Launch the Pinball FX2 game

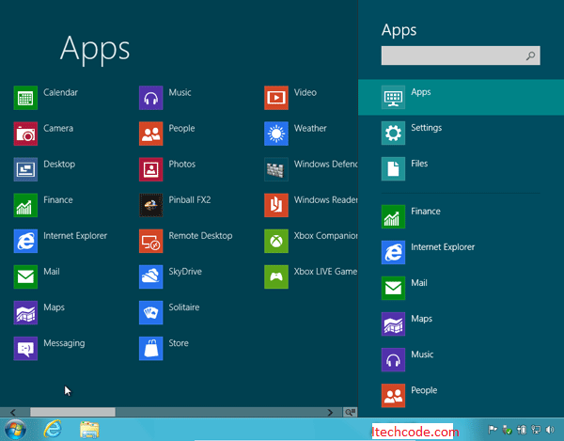[151, 205]
